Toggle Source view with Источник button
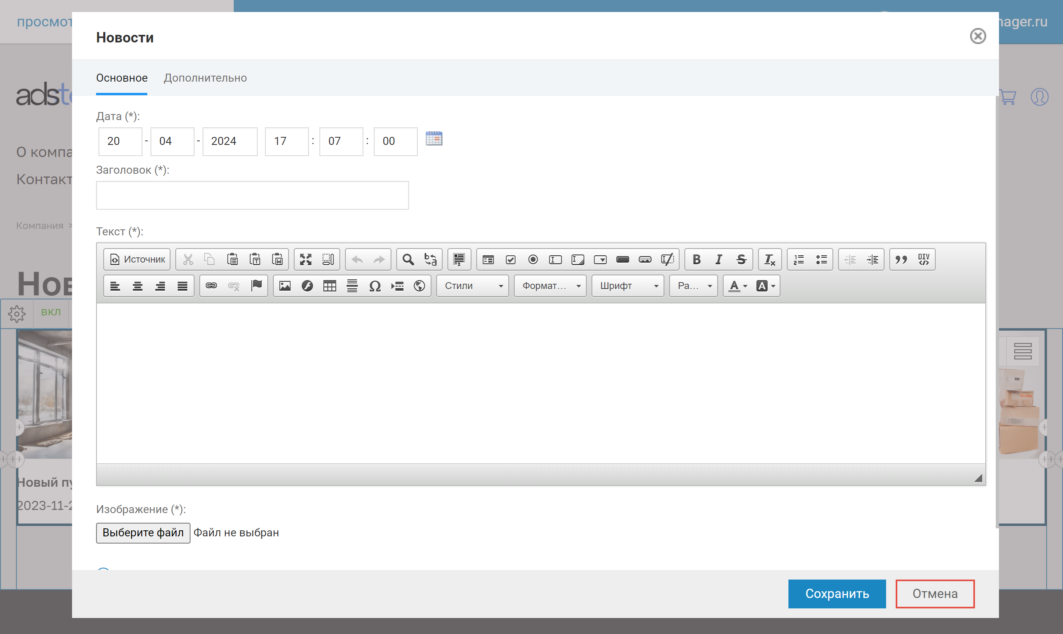Image resolution: width=1063 pixels, height=634 pixels. pos(137,259)
